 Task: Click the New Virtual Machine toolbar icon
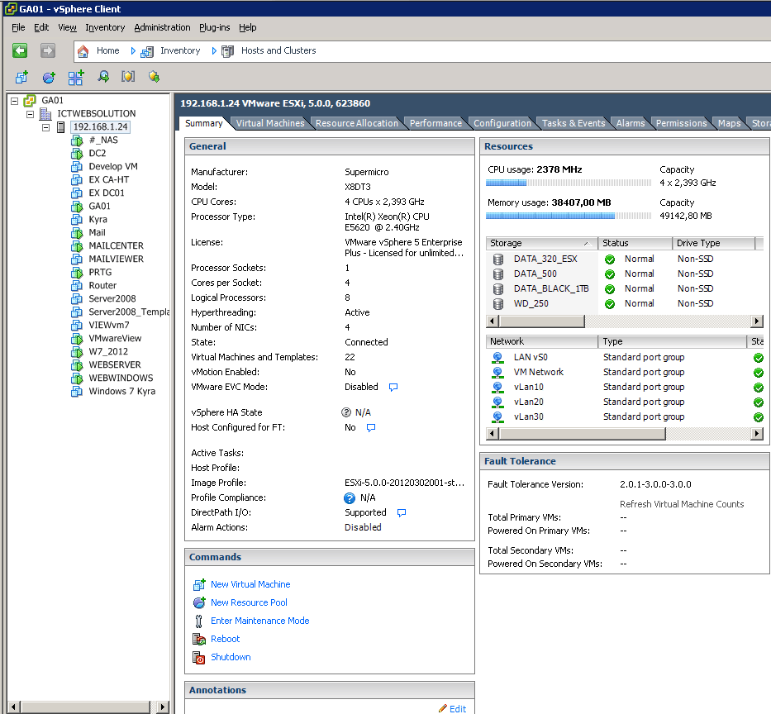pos(21,77)
